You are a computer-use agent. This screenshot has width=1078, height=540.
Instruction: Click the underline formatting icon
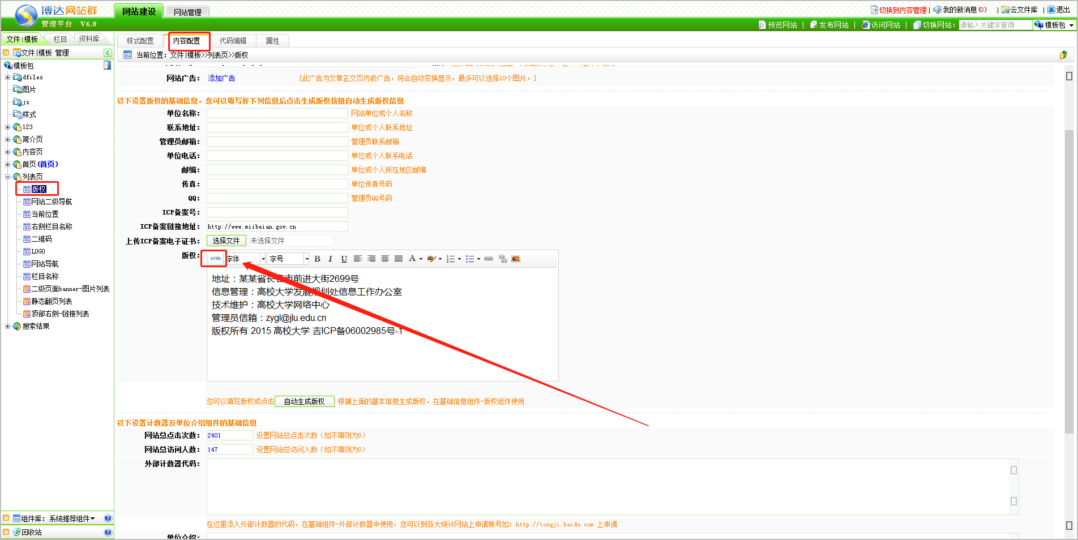point(344,259)
